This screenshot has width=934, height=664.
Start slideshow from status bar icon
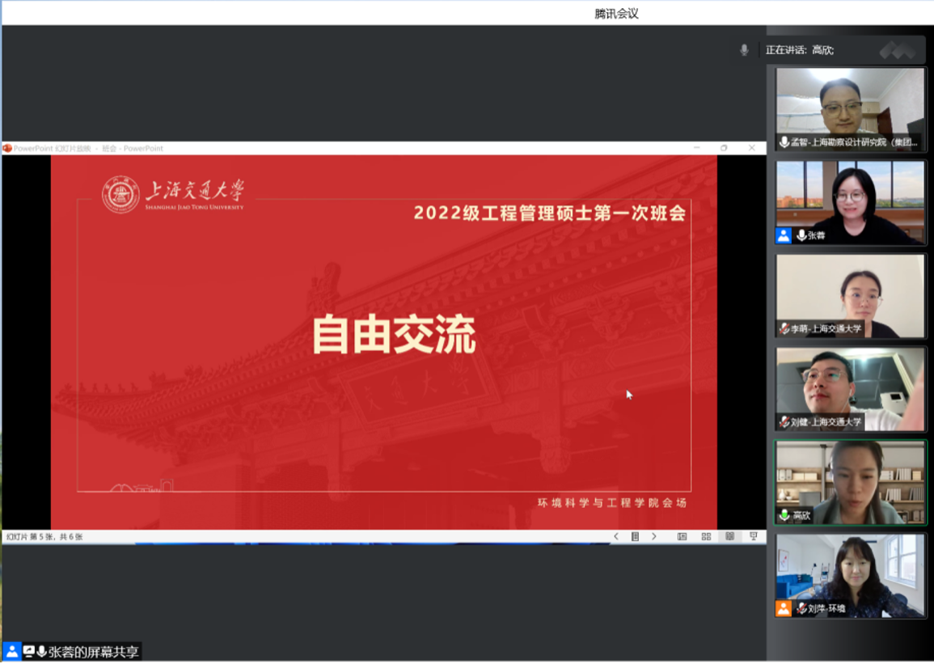pyautogui.click(x=753, y=536)
